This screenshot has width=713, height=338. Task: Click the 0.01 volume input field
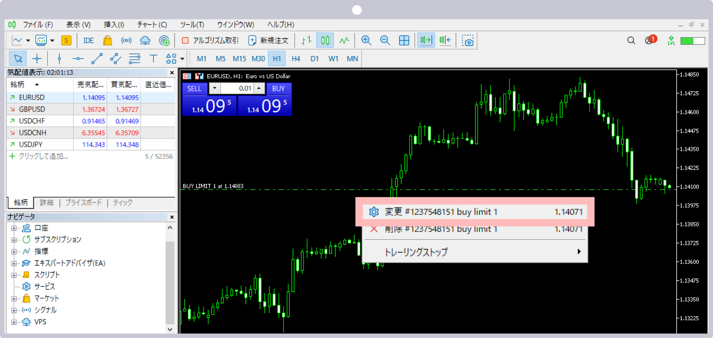click(x=237, y=88)
